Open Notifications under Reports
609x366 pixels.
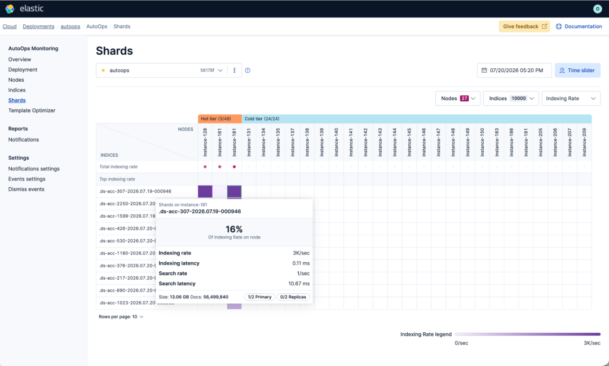[24, 139]
